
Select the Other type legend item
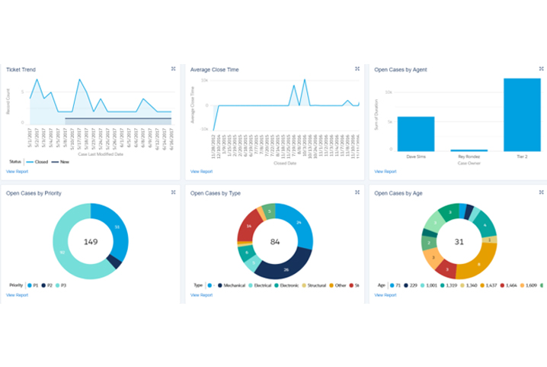click(x=337, y=285)
